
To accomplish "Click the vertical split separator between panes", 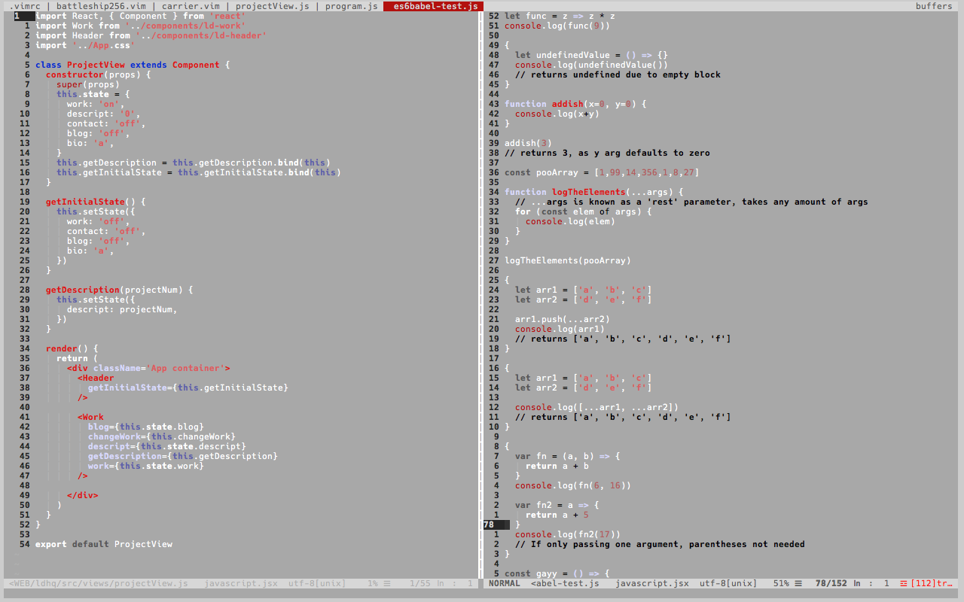I will [480, 293].
